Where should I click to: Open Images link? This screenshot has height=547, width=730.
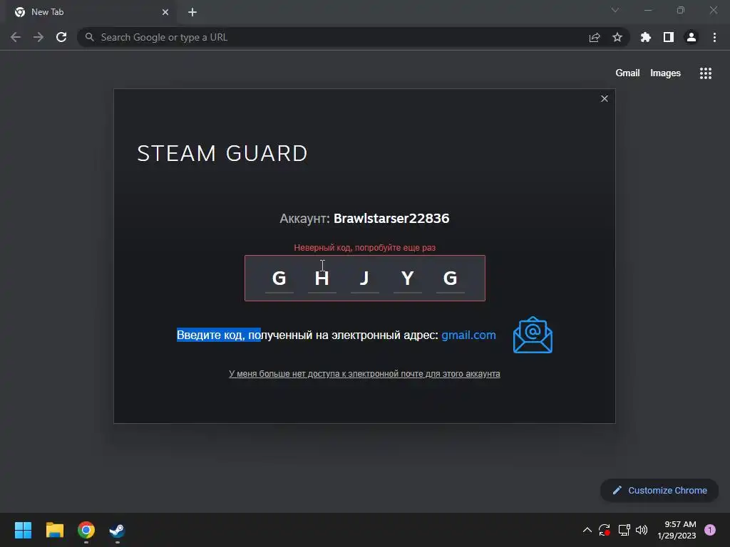pyautogui.click(x=665, y=73)
